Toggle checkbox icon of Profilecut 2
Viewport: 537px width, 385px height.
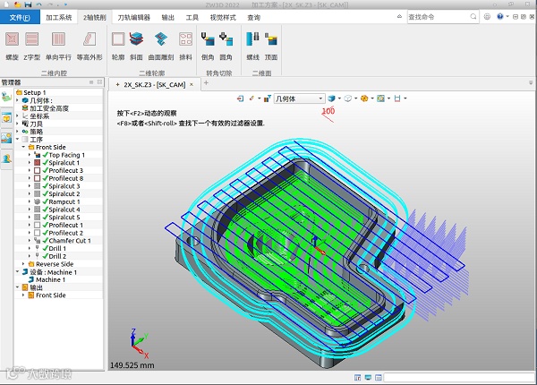(x=38, y=233)
